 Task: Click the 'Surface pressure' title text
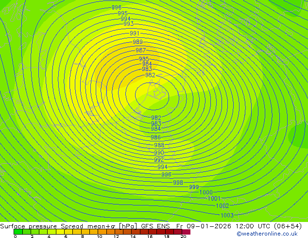coord(29,226)
